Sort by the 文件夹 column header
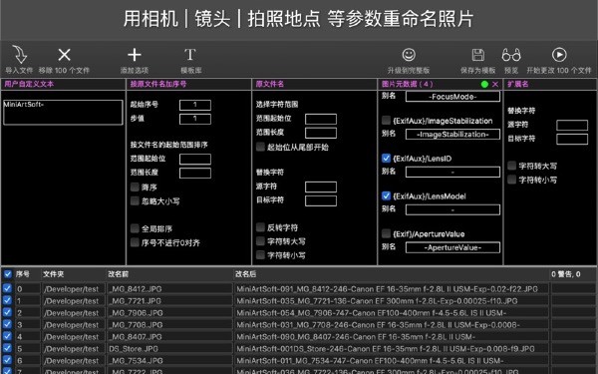598x374 pixels. coord(53,274)
